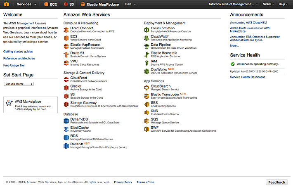Open the Edit shortcuts dropdown
This screenshot has width=293, height=187.
click(x=130, y=4)
